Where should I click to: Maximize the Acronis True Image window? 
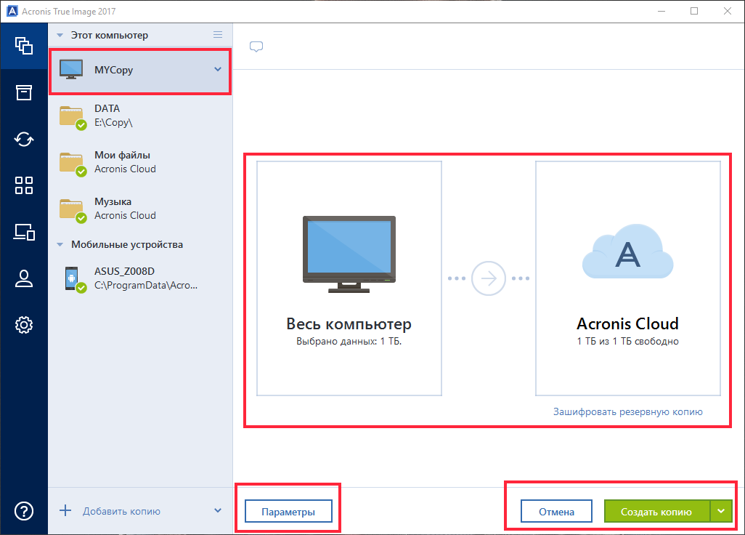coord(694,11)
